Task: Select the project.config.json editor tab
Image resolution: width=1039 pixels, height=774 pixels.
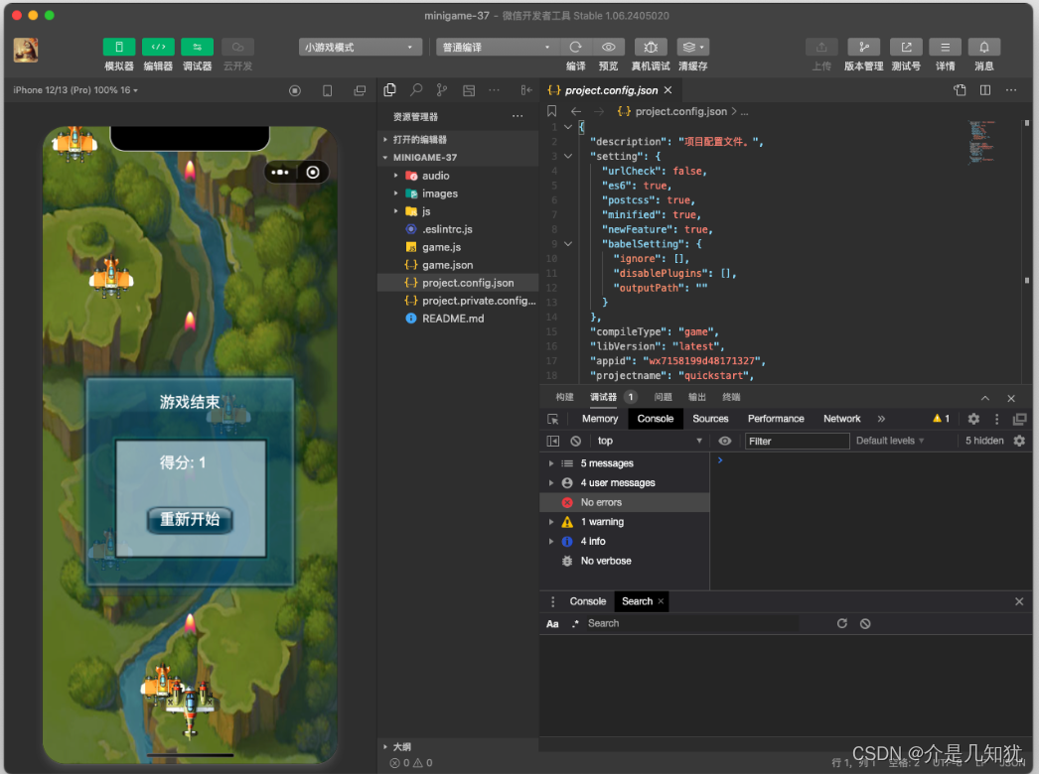Action: click(x=610, y=90)
